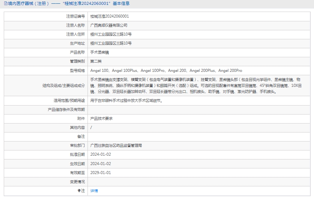Click the 生产地址 address value
The height and width of the screenshot is (198, 314).
coord(111,43)
